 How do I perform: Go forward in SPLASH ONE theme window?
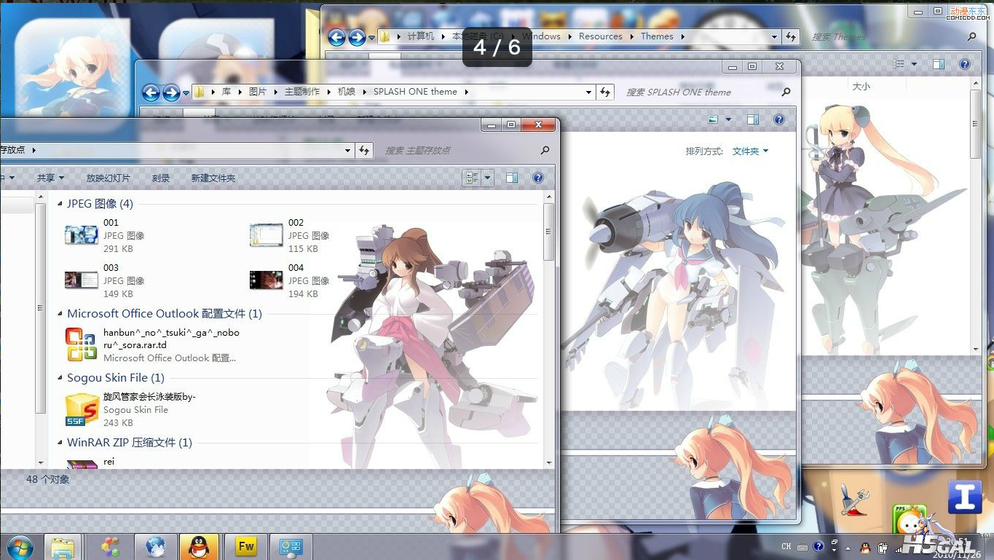pyautogui.click(x=171, y=92)
